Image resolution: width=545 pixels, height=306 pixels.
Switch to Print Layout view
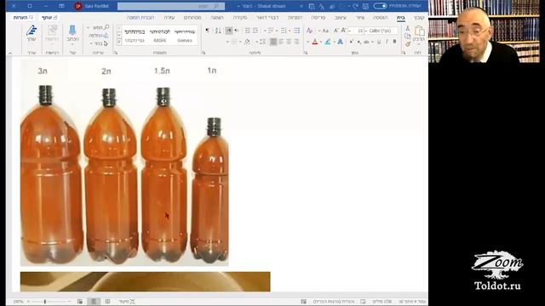pos(94,302)
